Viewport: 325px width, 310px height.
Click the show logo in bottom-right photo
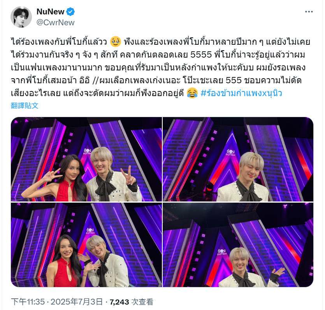(222, 252)
